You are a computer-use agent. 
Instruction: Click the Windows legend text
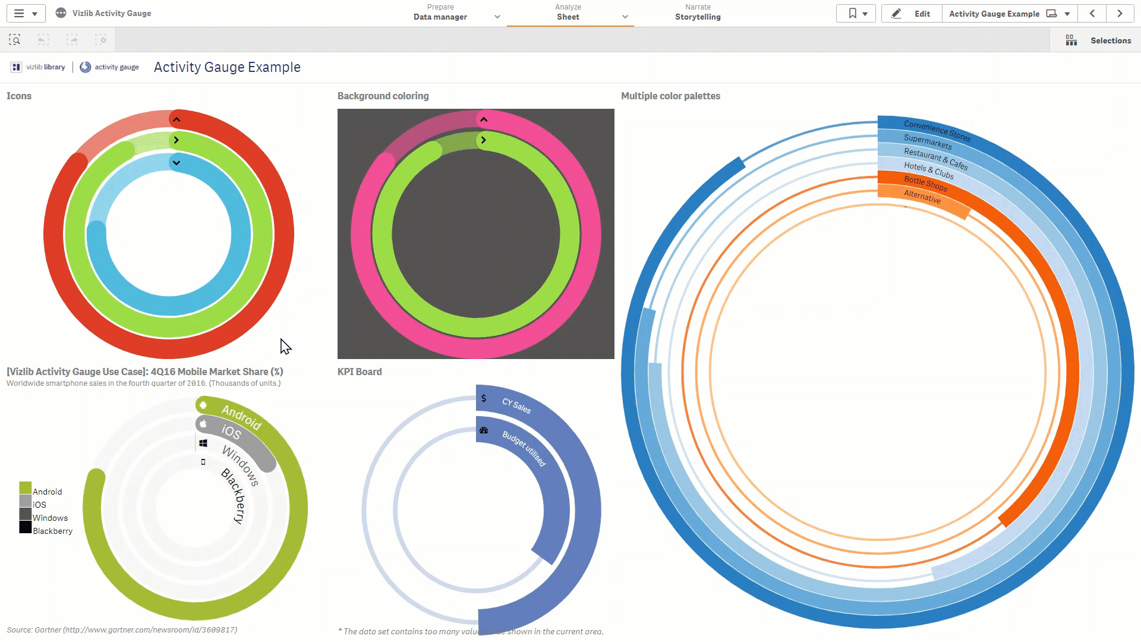point(51,518)
